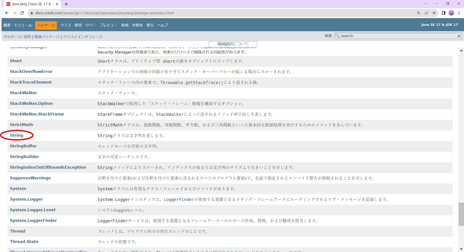Click the 機械翻訳について link
Viewport: 464px width, 252px height.
click(232, 44)
